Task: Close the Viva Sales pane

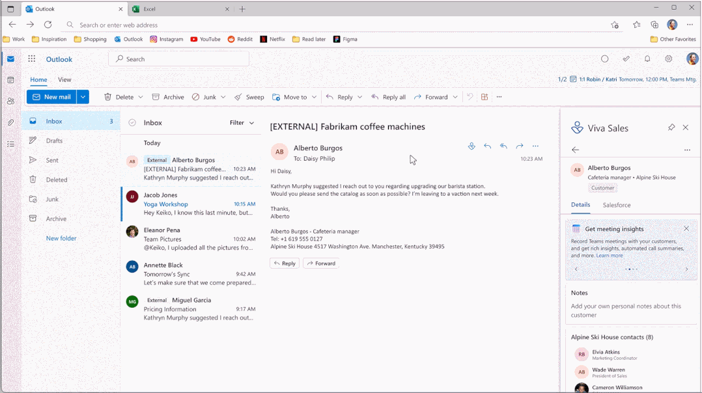Action: click(x=686, y=128)
